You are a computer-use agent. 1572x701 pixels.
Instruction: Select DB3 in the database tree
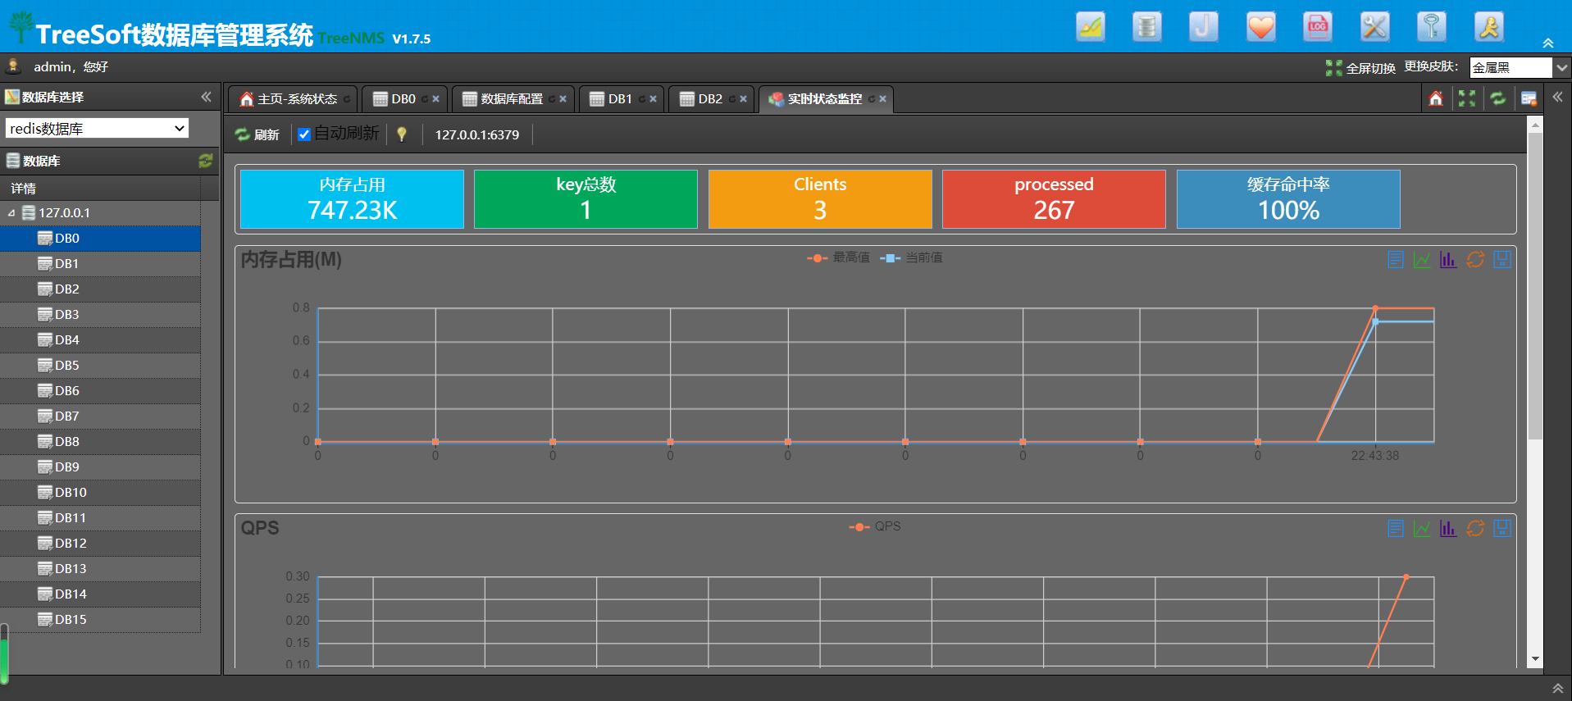coord(100,315)
